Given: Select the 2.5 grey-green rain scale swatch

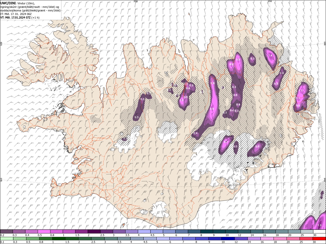Looking at the screenshot, I should pyautogui.click(x=98, y=239).
